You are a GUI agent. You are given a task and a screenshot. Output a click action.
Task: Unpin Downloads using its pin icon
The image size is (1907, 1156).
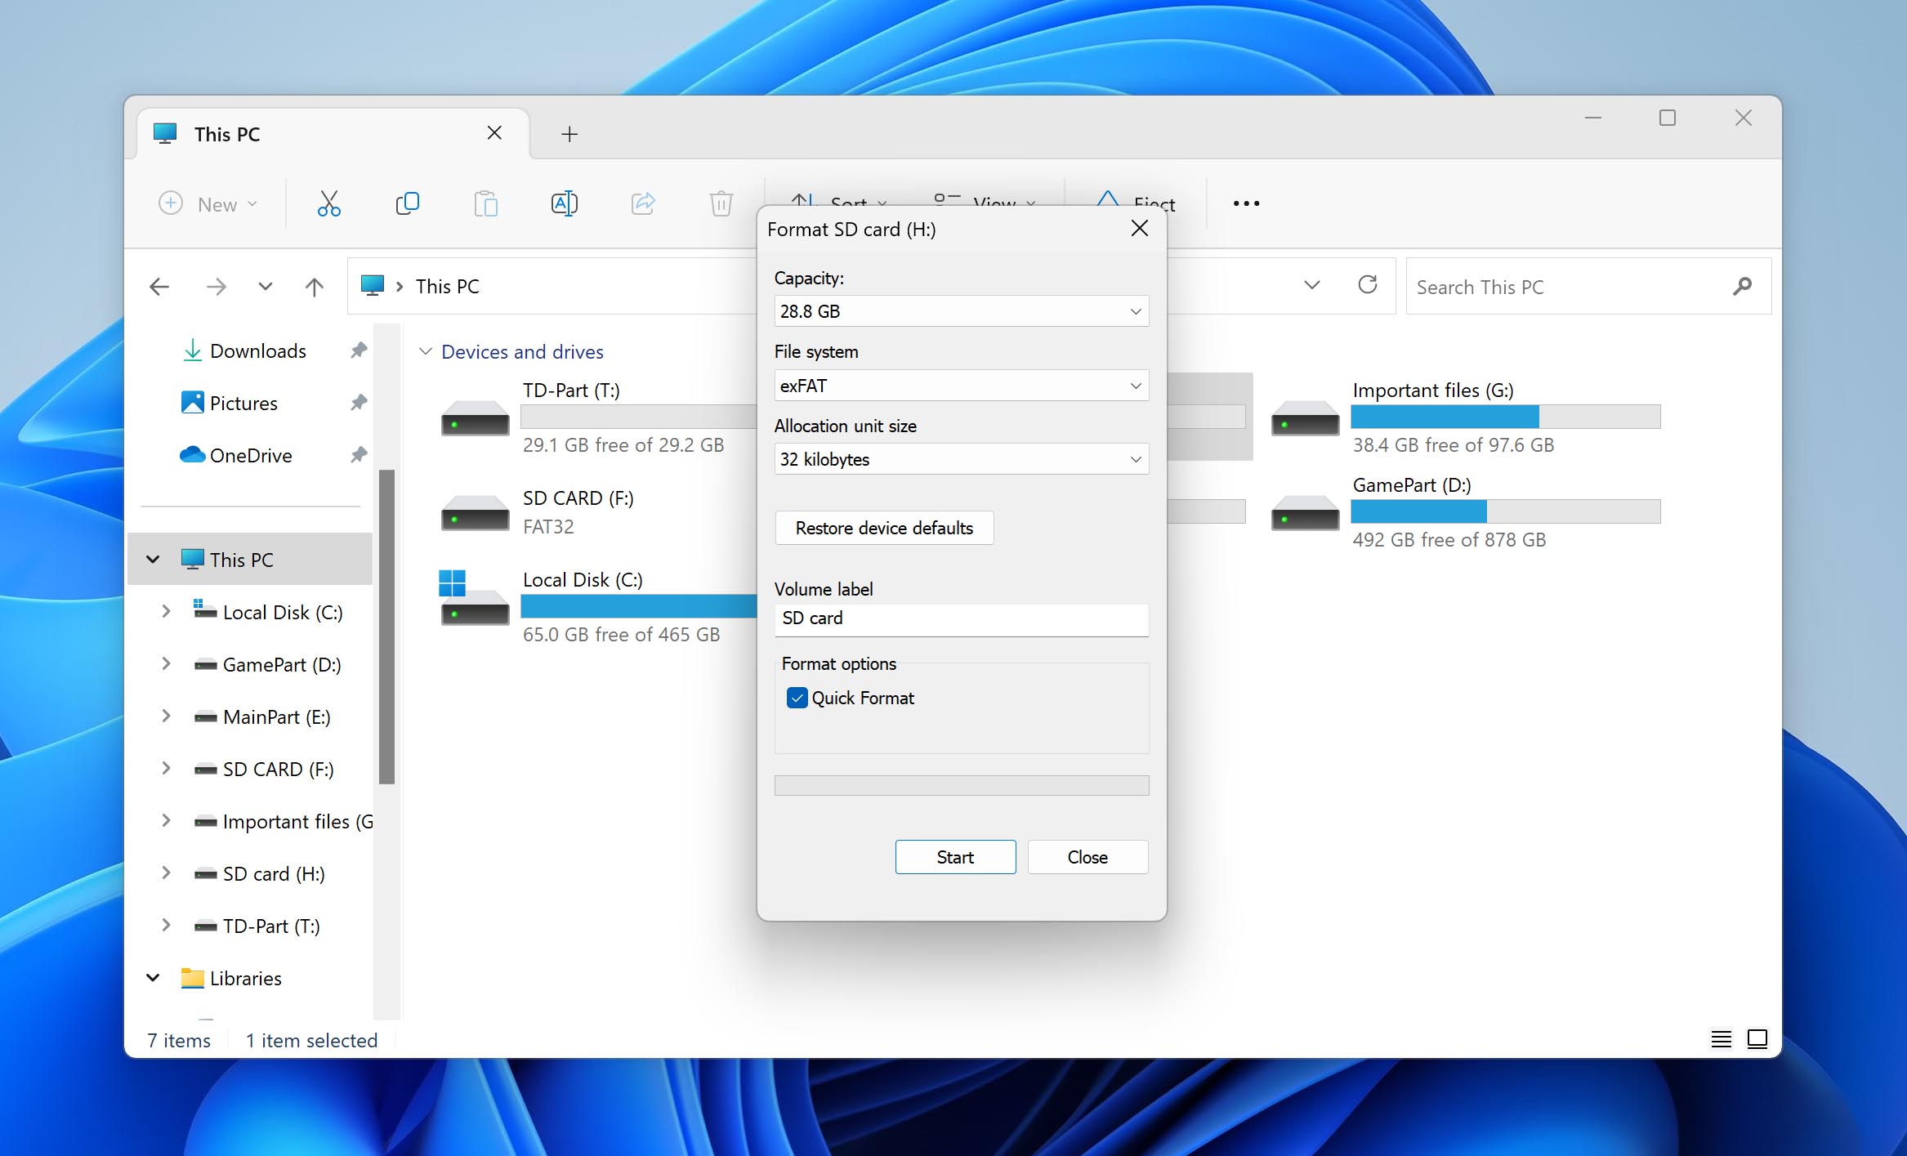coord(359,350)
